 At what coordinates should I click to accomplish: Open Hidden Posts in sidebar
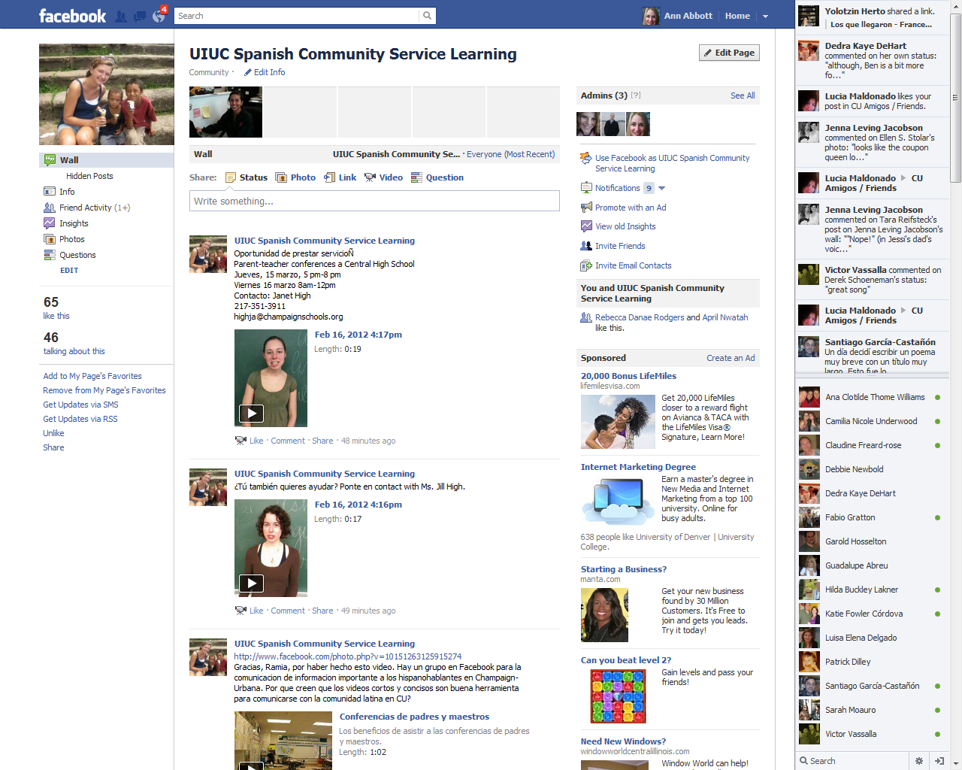click(89, 176)
